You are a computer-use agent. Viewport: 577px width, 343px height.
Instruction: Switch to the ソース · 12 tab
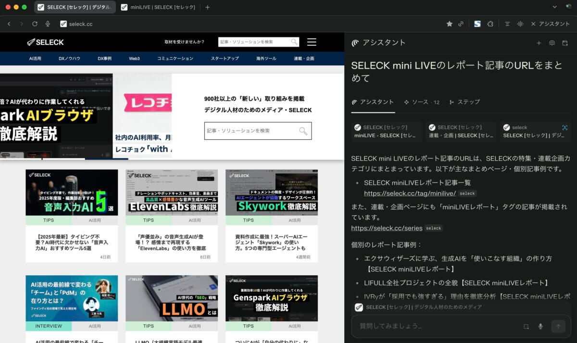tap(422, 102)
